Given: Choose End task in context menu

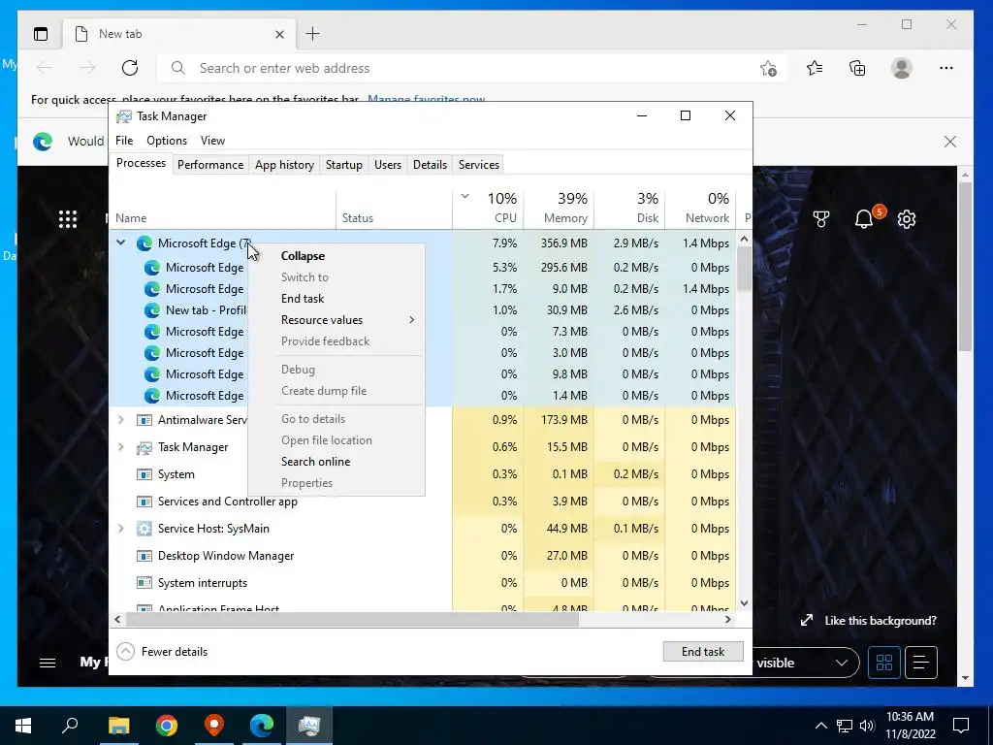Looking at the screenshot, I should click(336, 299).
